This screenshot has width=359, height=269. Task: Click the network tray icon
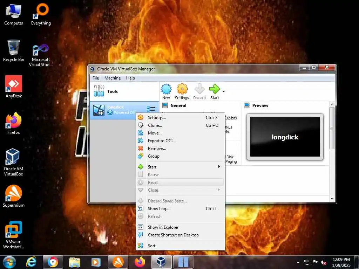tap(306, 262)
